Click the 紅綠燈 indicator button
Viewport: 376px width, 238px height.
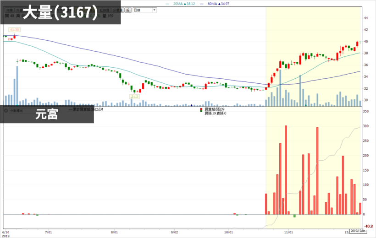(105, 10)
